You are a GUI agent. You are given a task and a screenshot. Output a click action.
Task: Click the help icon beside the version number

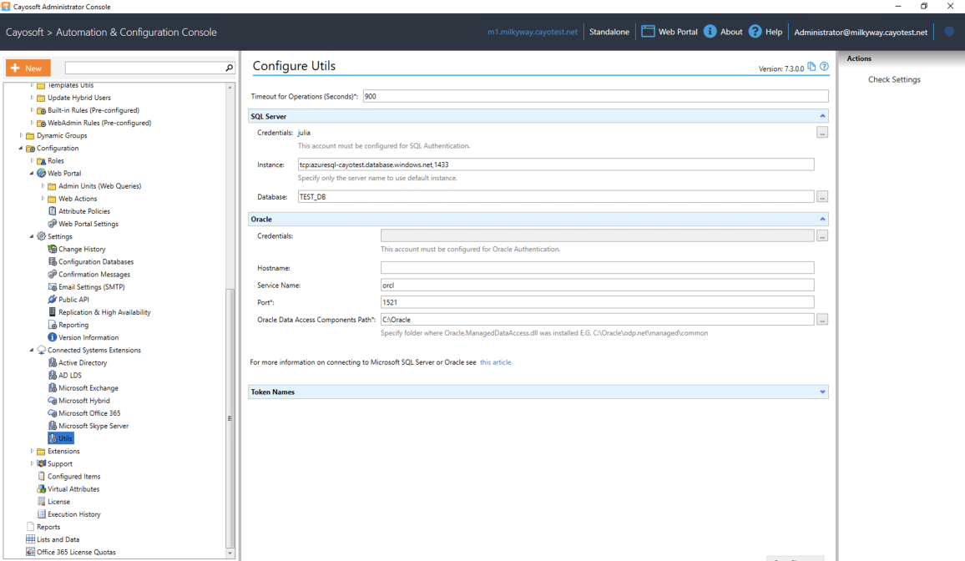[x=824, y=67]
